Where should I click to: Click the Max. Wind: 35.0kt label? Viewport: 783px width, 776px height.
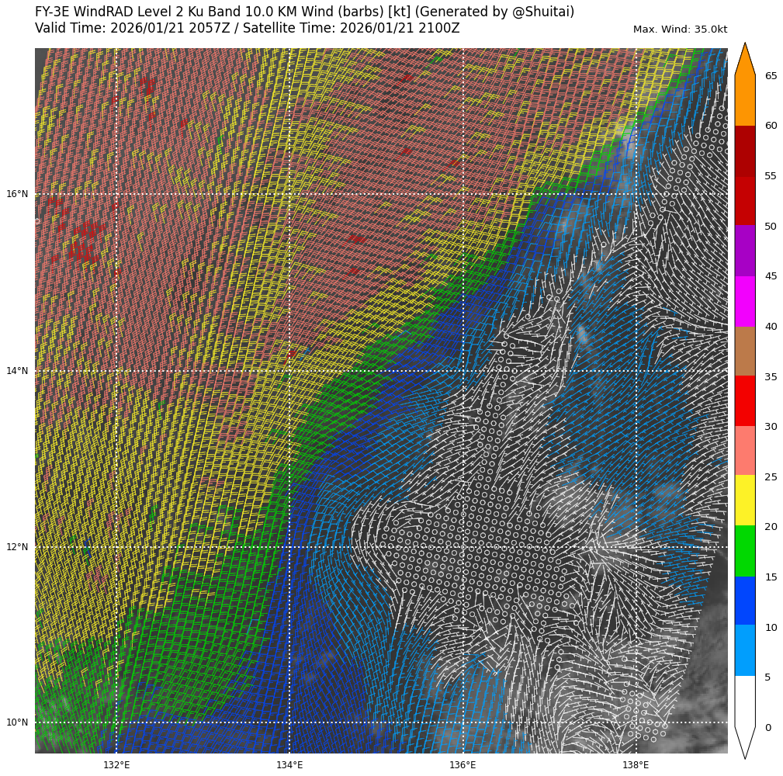pos(680,29)
